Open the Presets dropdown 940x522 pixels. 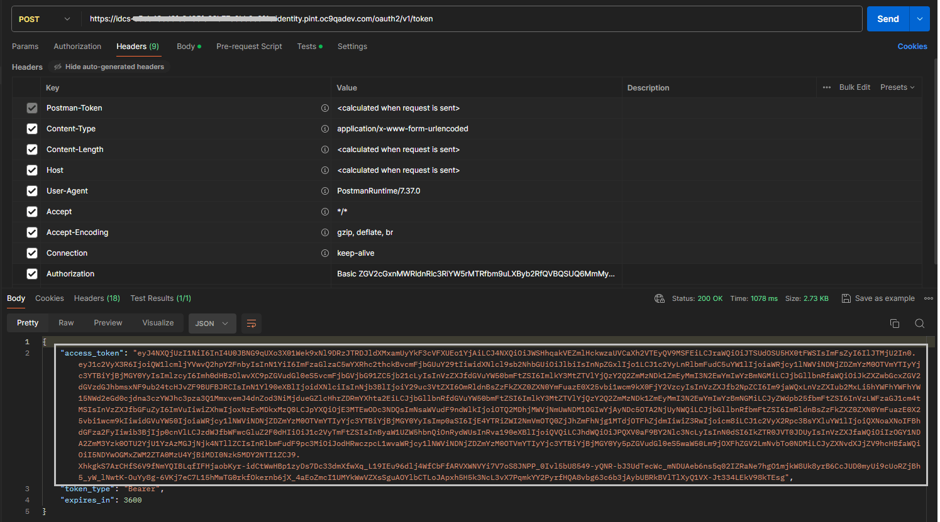pyautogui.click(x=897, y=87)
